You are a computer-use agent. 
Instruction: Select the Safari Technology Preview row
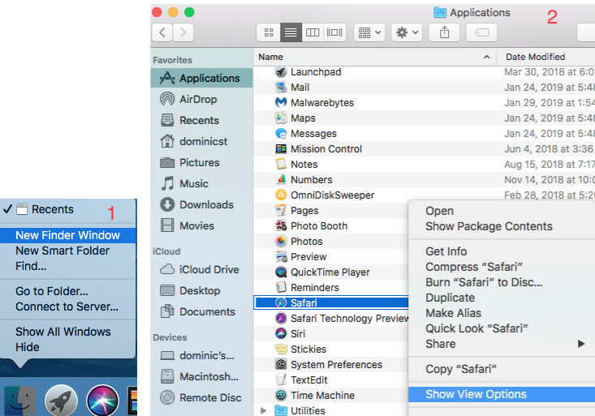(x=331, y=318)
